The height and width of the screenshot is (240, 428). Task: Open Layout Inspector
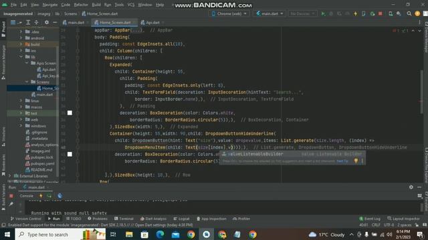pyautogui.click(x=403, y=219)
